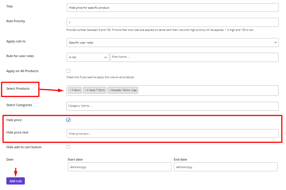Click the Hide price label
The image size is (286, 190).
(x=14, y=120)
